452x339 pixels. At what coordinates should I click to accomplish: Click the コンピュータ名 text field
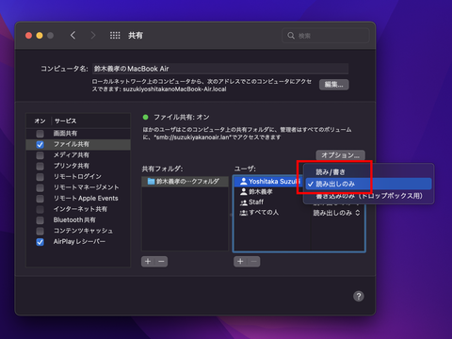coord(220,69)
